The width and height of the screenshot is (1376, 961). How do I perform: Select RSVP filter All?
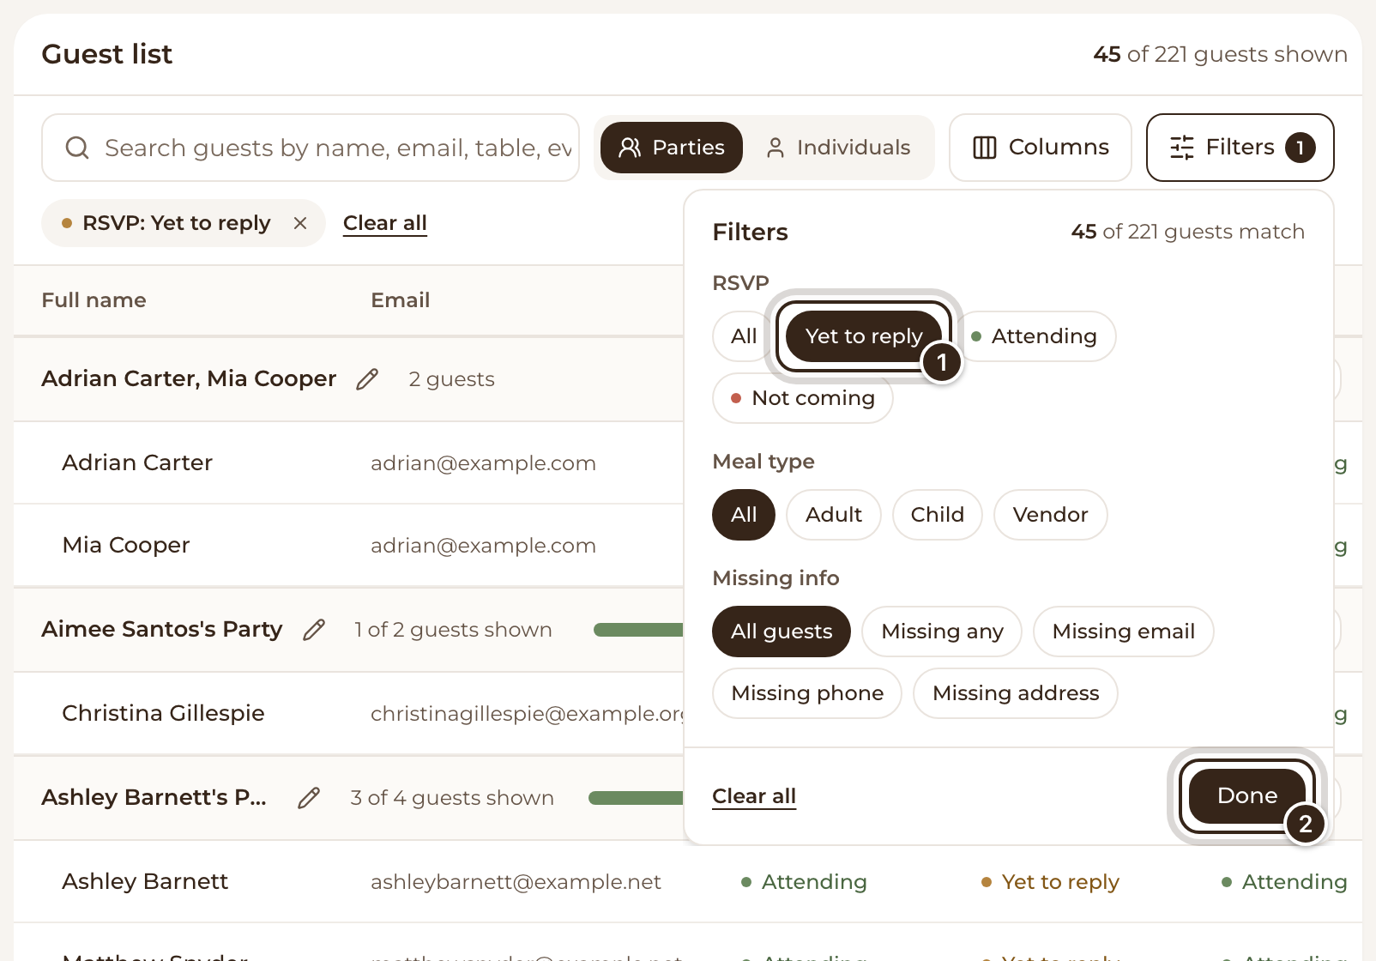[744, 336]
